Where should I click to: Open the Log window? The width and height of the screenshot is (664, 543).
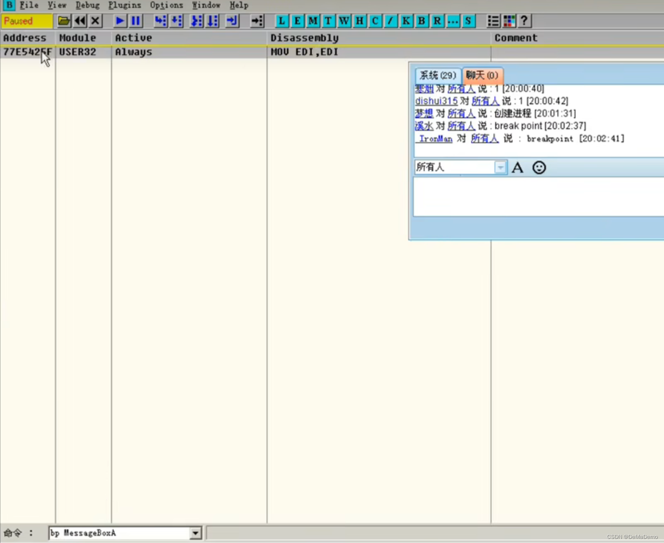coord(281,21)
